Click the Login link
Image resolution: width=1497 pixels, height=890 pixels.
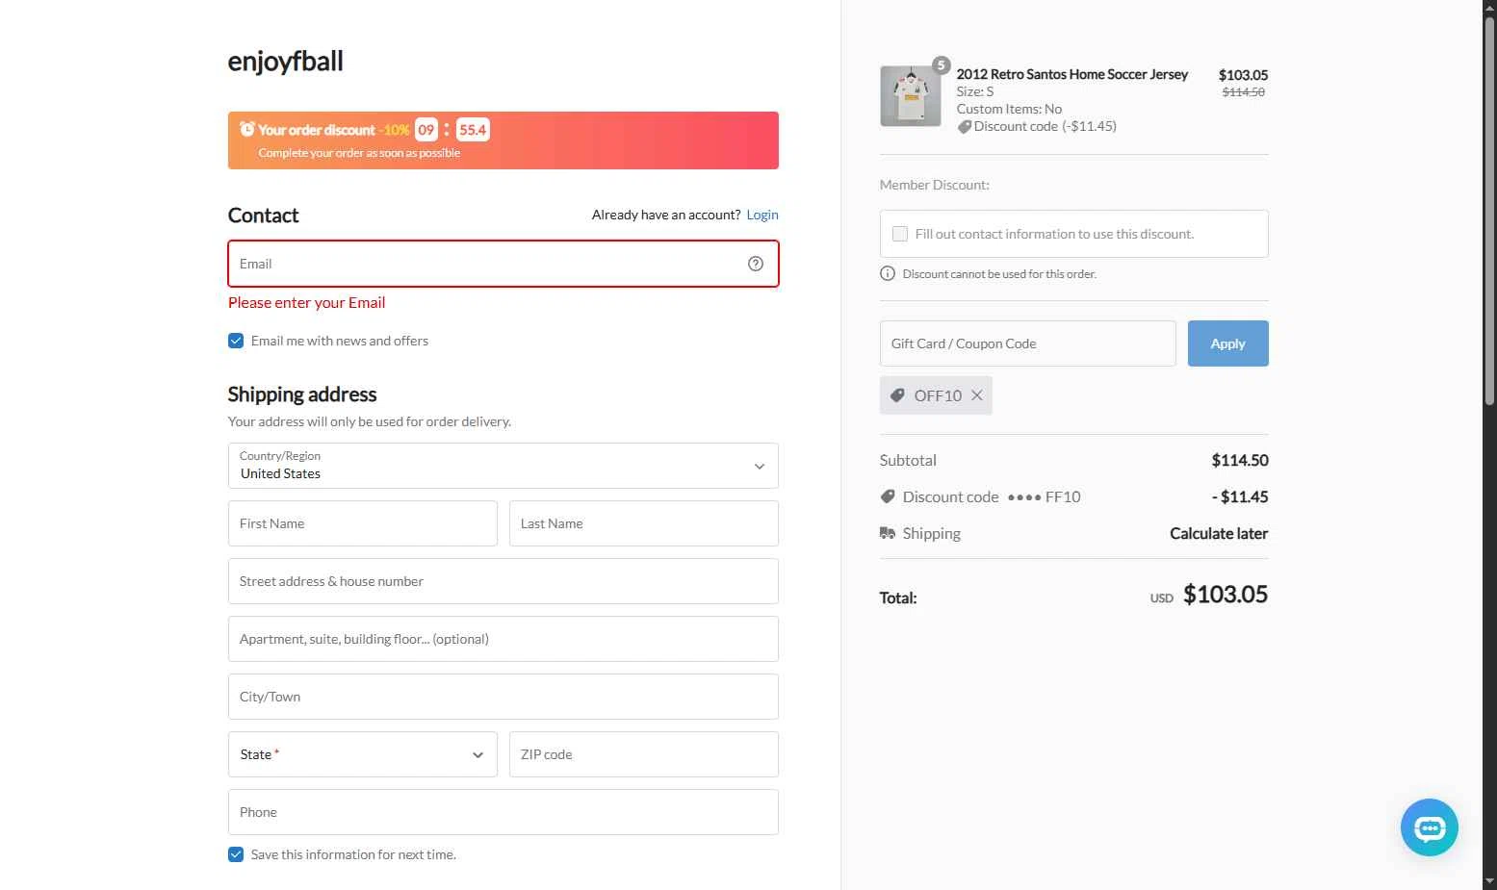point(762,215)
